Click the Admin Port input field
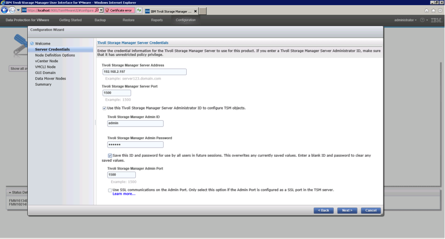Viewport: 445px width, 239px height. pyautogui.click(x=121, y=175)
